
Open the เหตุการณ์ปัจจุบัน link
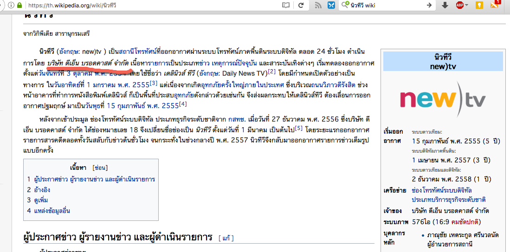click(x=235, y=62)
